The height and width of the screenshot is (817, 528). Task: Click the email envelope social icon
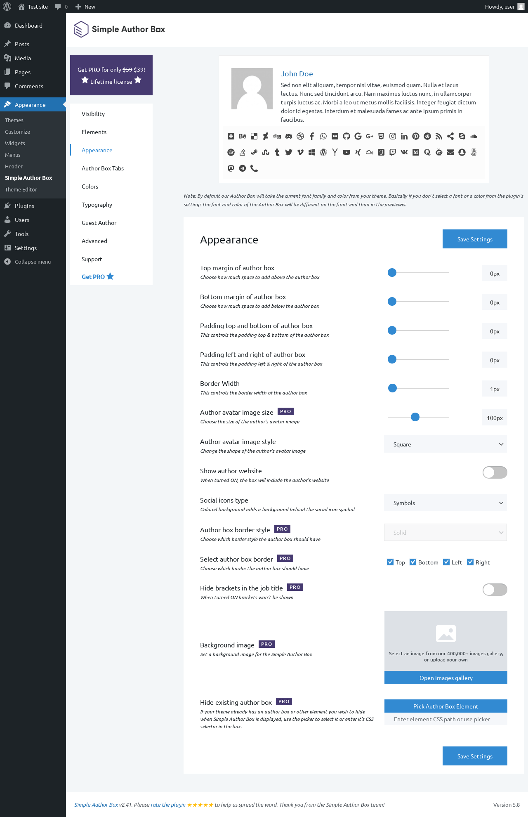pyautogui.click(x=450, y=152)
